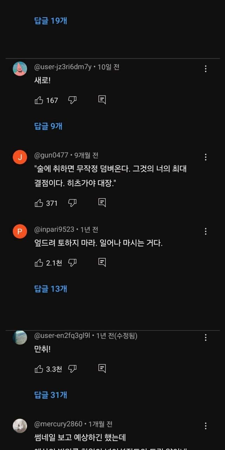Open @inpari9523 channel via username
Screen dimensions: 225x450
pos(54,230)
